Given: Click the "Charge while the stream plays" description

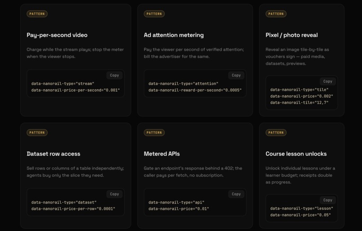Looking at the screenshot, I should point(75,53).
